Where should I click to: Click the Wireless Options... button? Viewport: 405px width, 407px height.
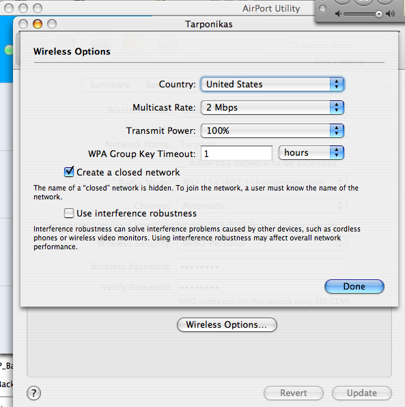click(227, 325)
